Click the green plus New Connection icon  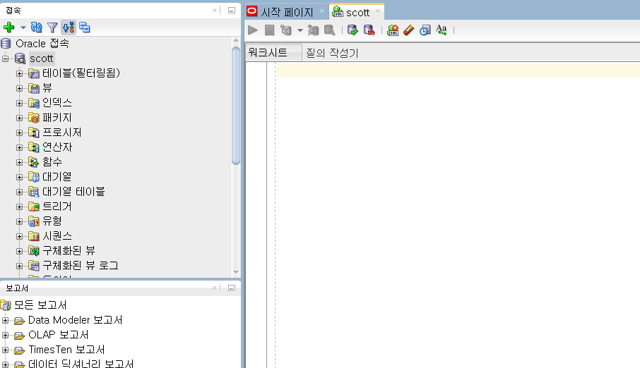(9, 27)
